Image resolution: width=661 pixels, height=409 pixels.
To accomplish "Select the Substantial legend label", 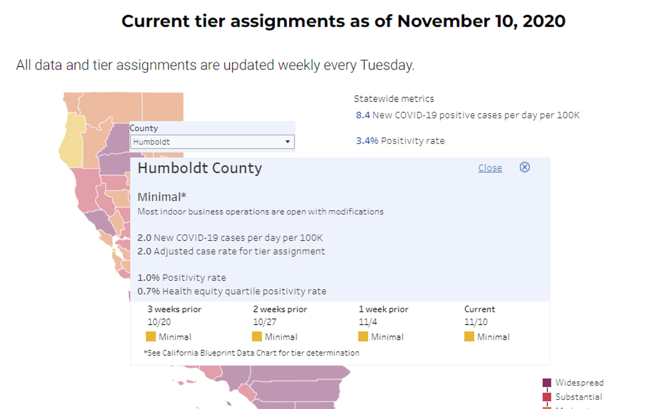I will [578, 397].
